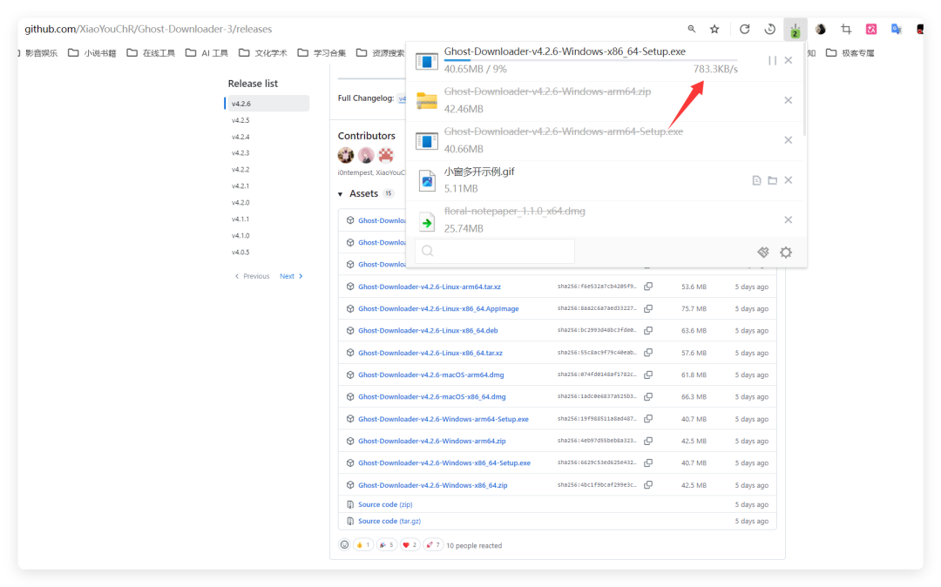
Task: Clear downloads with the eraser icon
Action: tap(763, 252)
